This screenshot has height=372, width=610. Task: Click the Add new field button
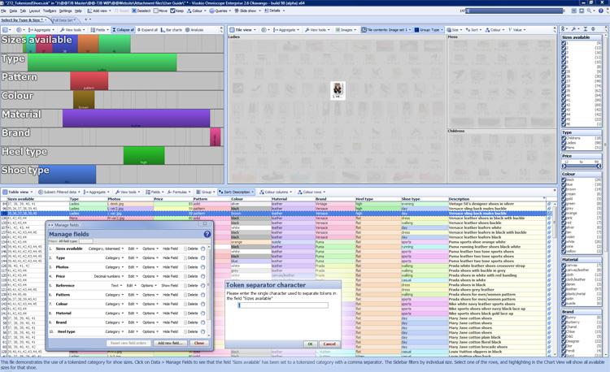click(x=170, y=343)
